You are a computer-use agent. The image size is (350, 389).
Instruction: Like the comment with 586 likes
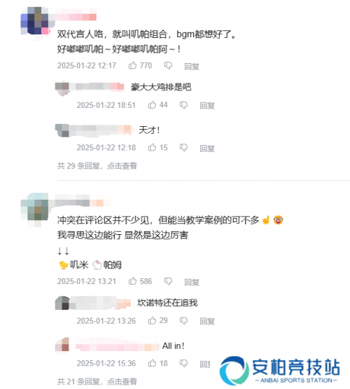132,281
